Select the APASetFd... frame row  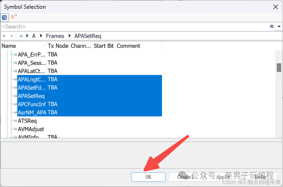point(90,88)
